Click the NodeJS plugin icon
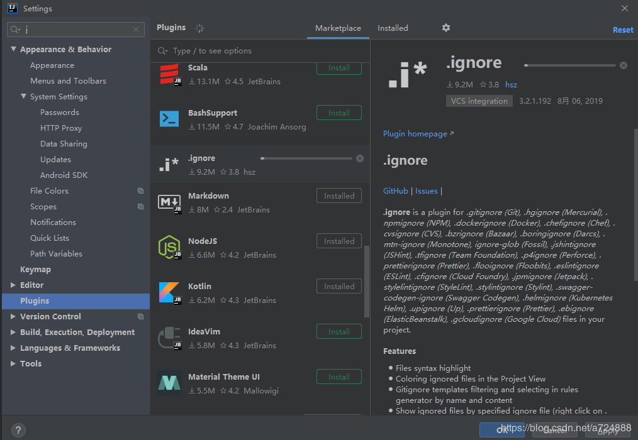Screen dimensions: 638x440 (169, 247)
